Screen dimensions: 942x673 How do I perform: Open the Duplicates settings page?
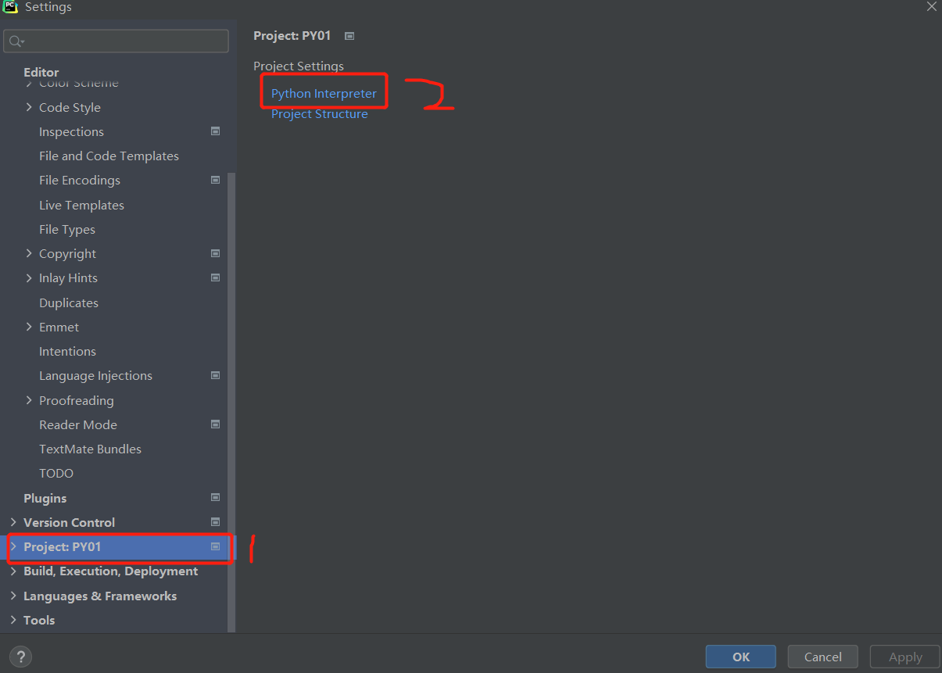click(69, 302)
